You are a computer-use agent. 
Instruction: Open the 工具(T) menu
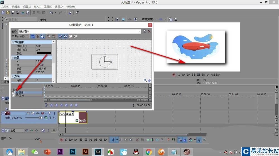tap(48, 7)
